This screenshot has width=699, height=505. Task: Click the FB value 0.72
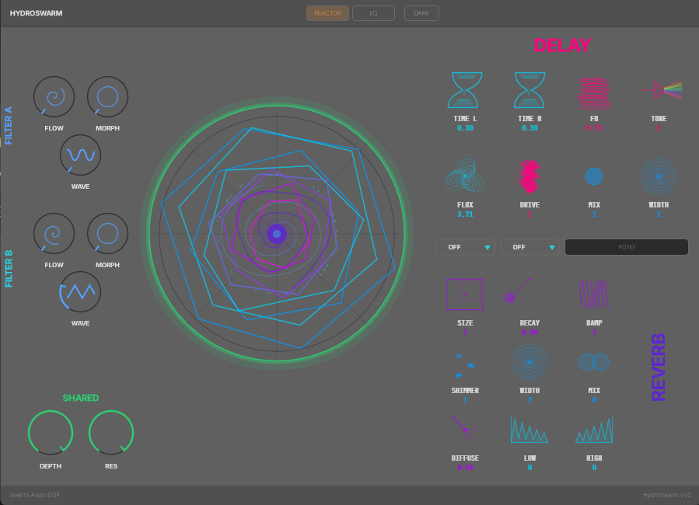tap(594, 128)
